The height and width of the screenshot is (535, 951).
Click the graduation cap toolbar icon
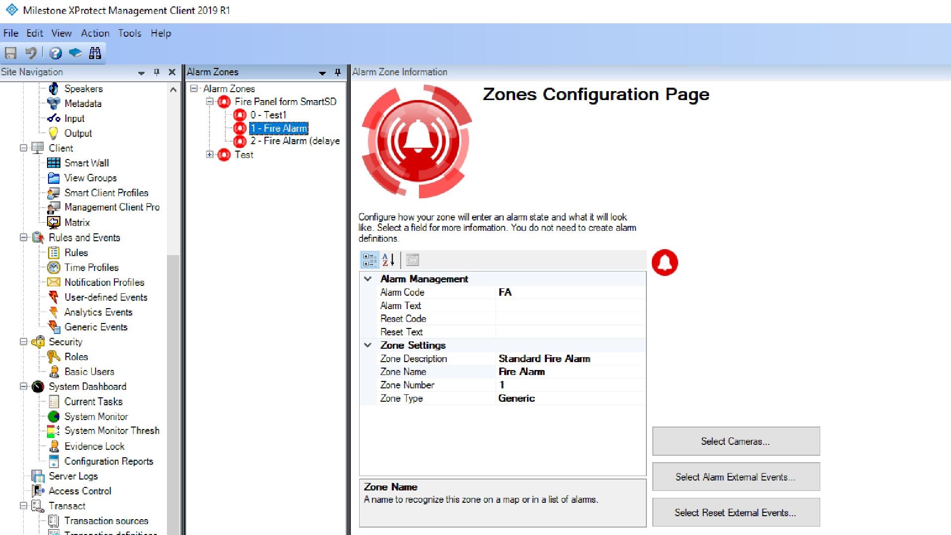75,53
